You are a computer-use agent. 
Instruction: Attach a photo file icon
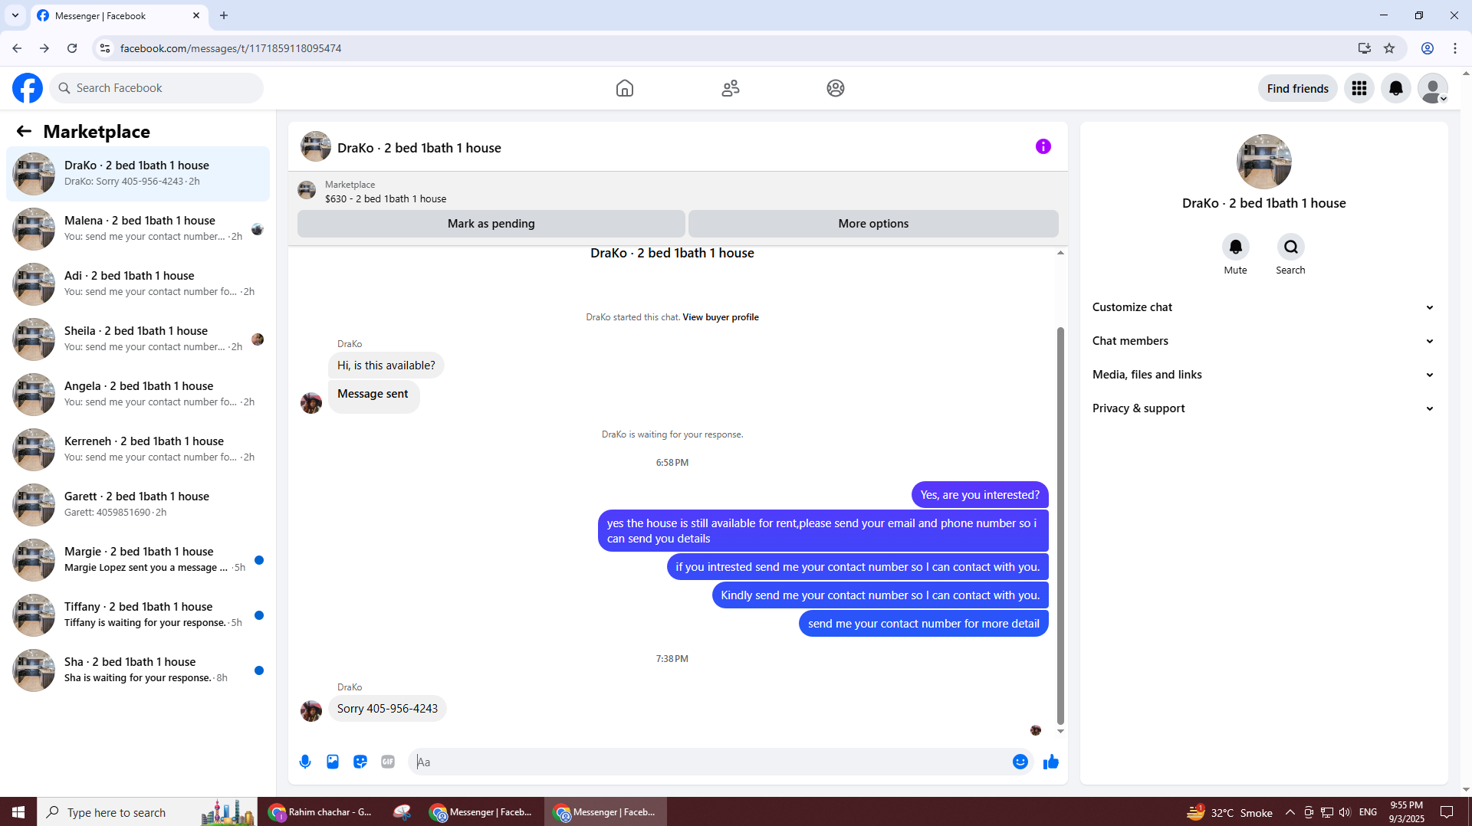333,762
